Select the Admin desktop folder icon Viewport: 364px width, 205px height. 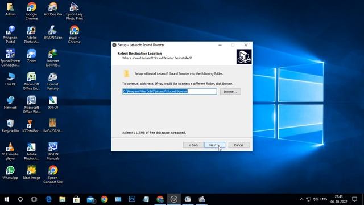[10, 9]
